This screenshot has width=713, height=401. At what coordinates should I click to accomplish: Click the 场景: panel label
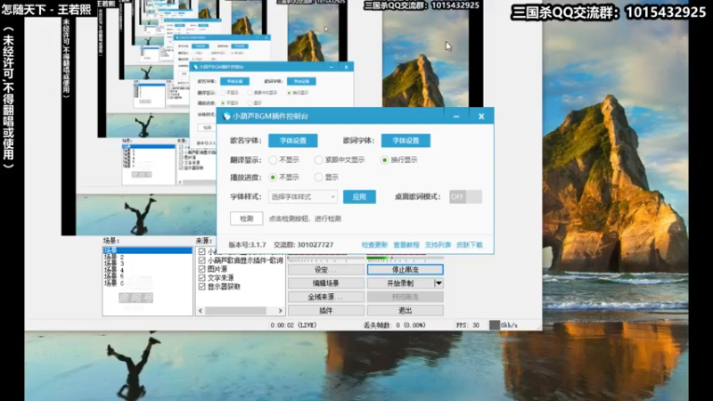tap(111, 241)
